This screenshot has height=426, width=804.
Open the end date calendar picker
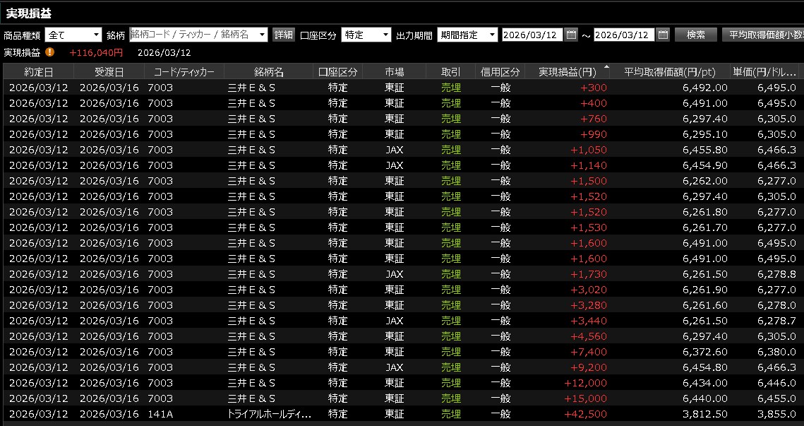click(663, 35)
